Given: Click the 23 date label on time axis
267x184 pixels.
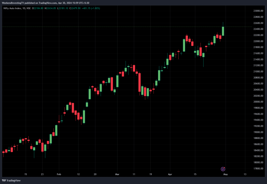Looking at the screenshot, I should click(x=42, y=174).
